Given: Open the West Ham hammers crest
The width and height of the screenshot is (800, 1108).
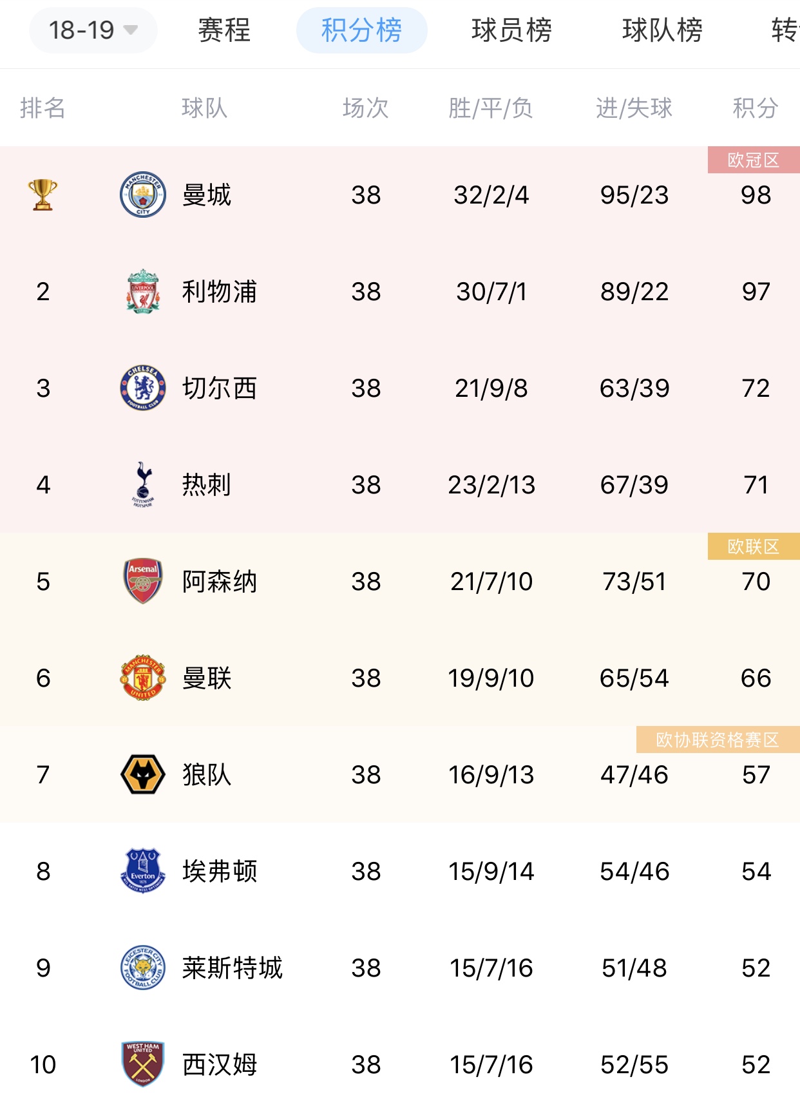Looking at the screenshot, I should click(143, 1064).
